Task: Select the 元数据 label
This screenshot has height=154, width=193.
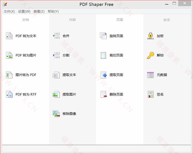Action: [162, 75]
